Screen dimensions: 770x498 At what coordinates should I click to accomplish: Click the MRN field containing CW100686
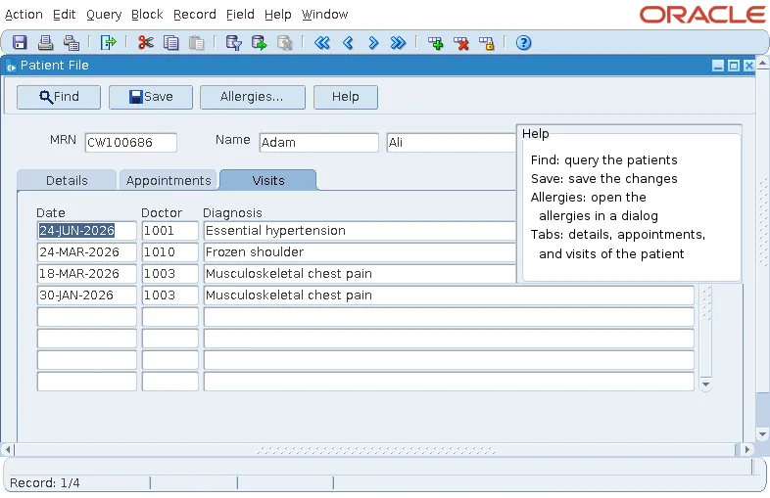(130, 142)
